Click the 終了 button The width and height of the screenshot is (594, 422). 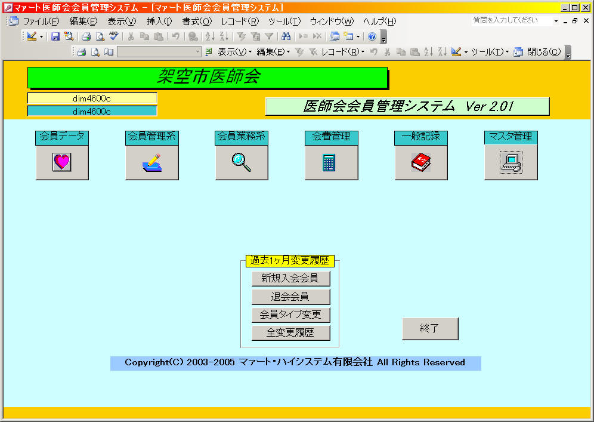tap(430, 329)
